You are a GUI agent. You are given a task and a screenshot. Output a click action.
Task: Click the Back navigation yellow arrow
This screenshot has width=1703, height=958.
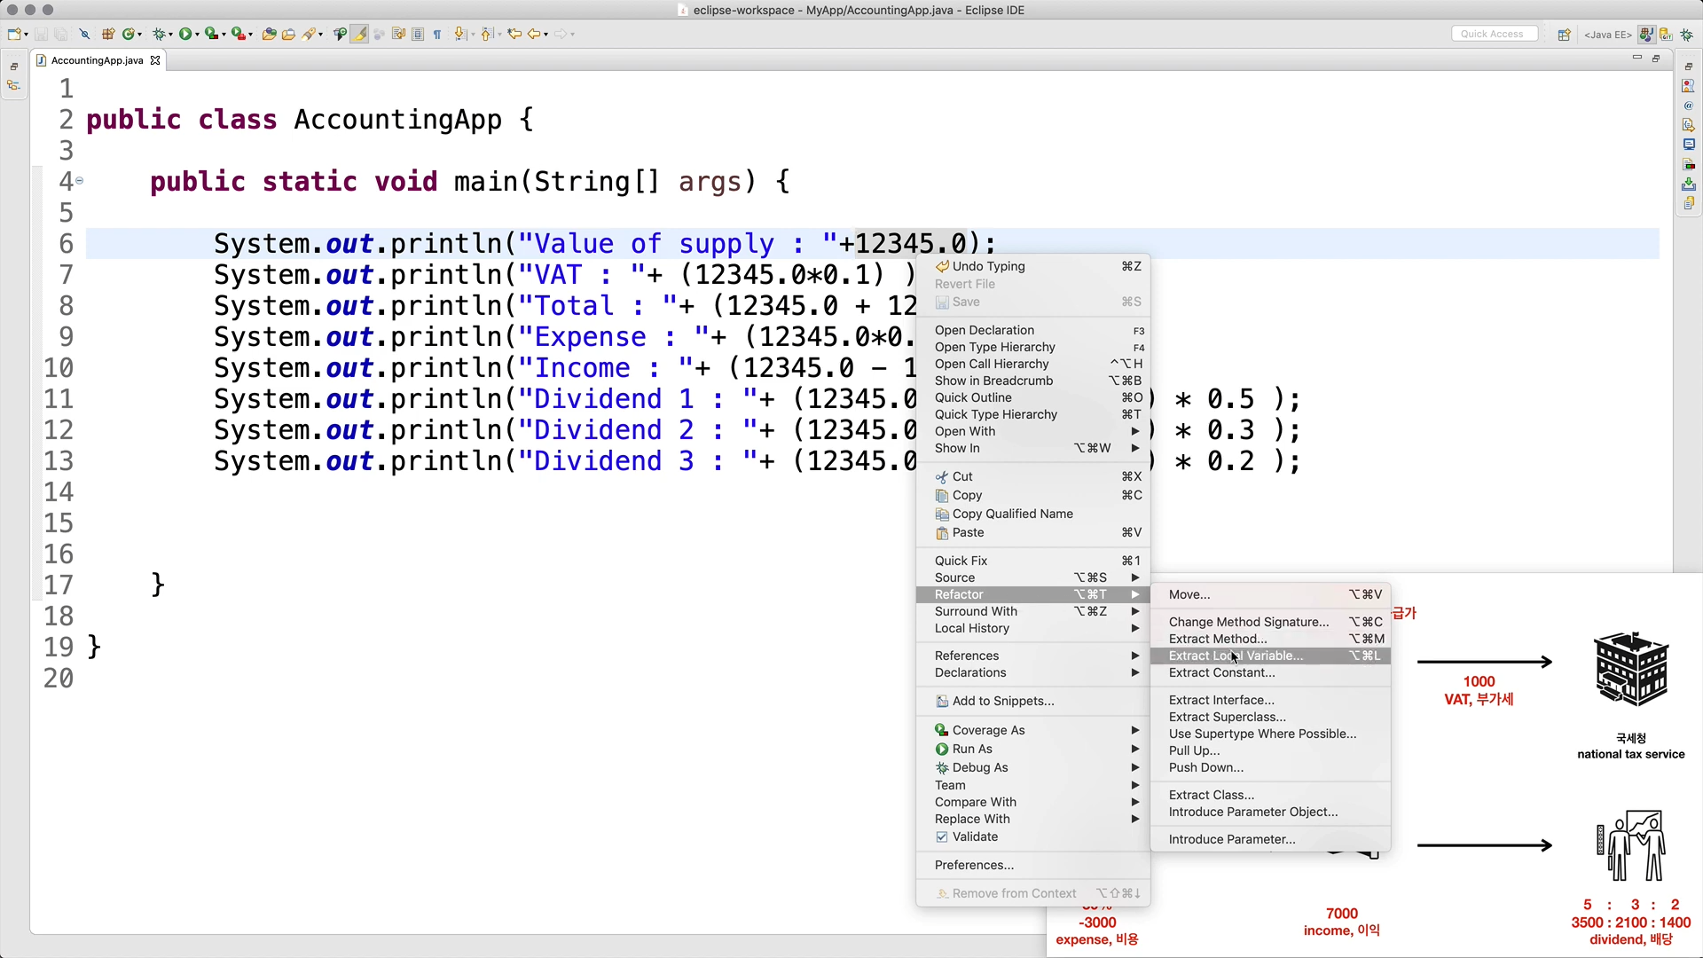point(534,34)
